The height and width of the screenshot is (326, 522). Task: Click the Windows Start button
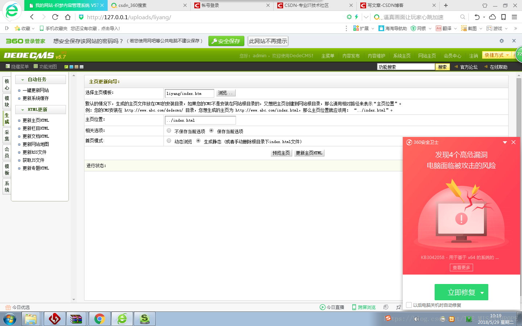10,319
